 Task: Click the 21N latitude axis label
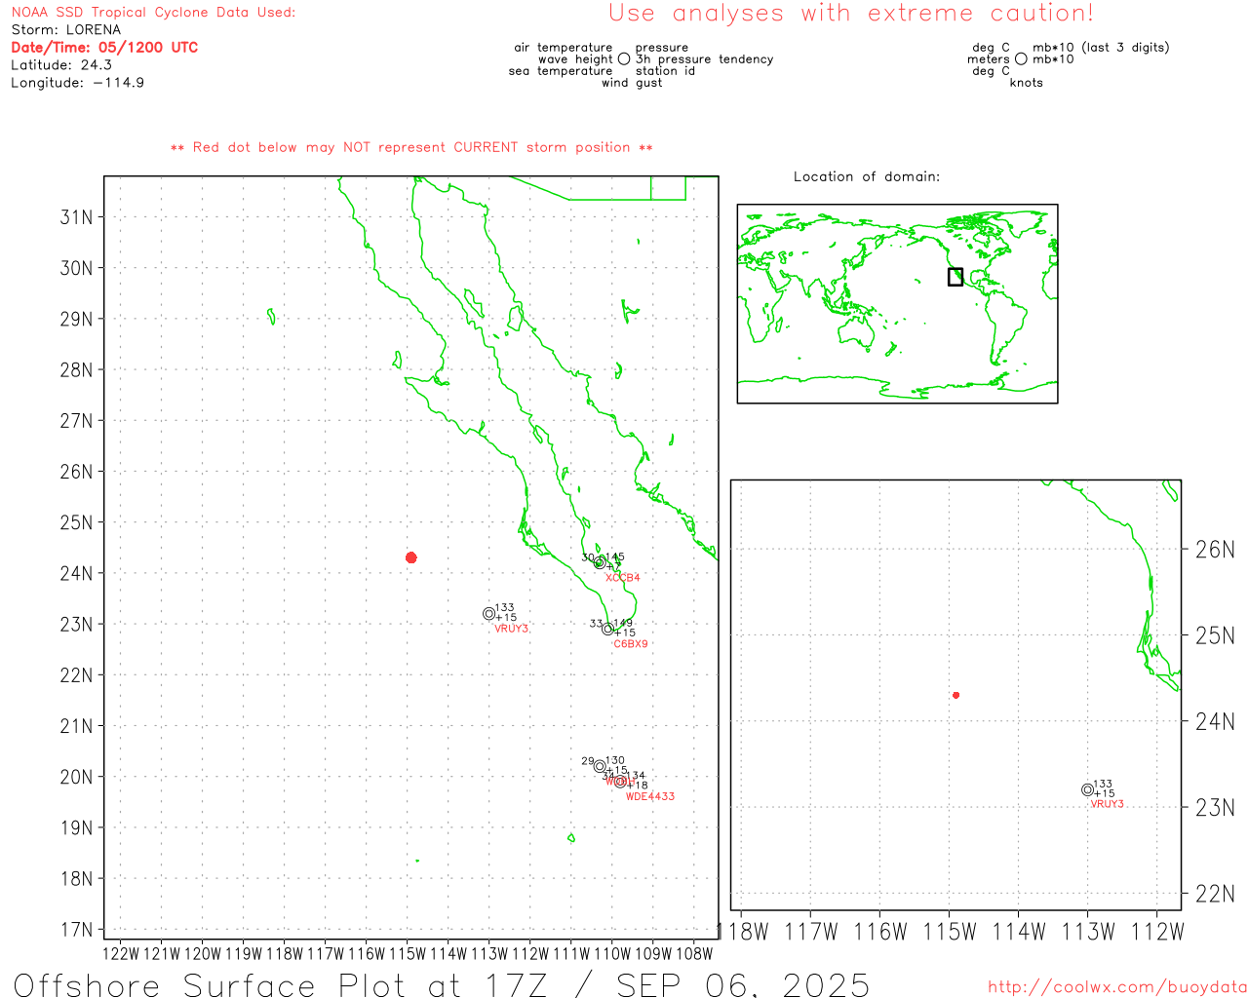point(77,726)
